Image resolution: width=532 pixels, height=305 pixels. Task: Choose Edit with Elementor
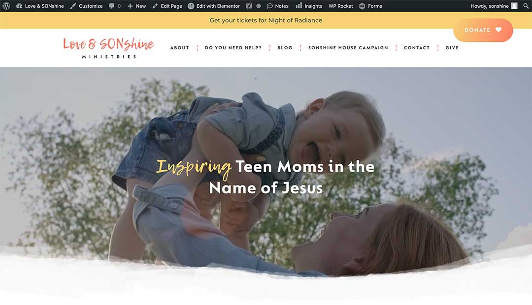point(214,6)
